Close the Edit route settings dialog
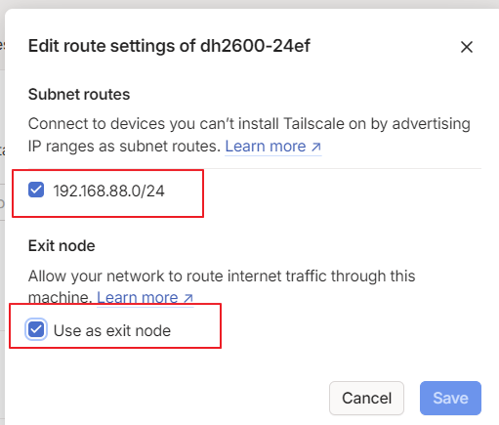Viewport: 499px width, 425px height. click(467, 47)
